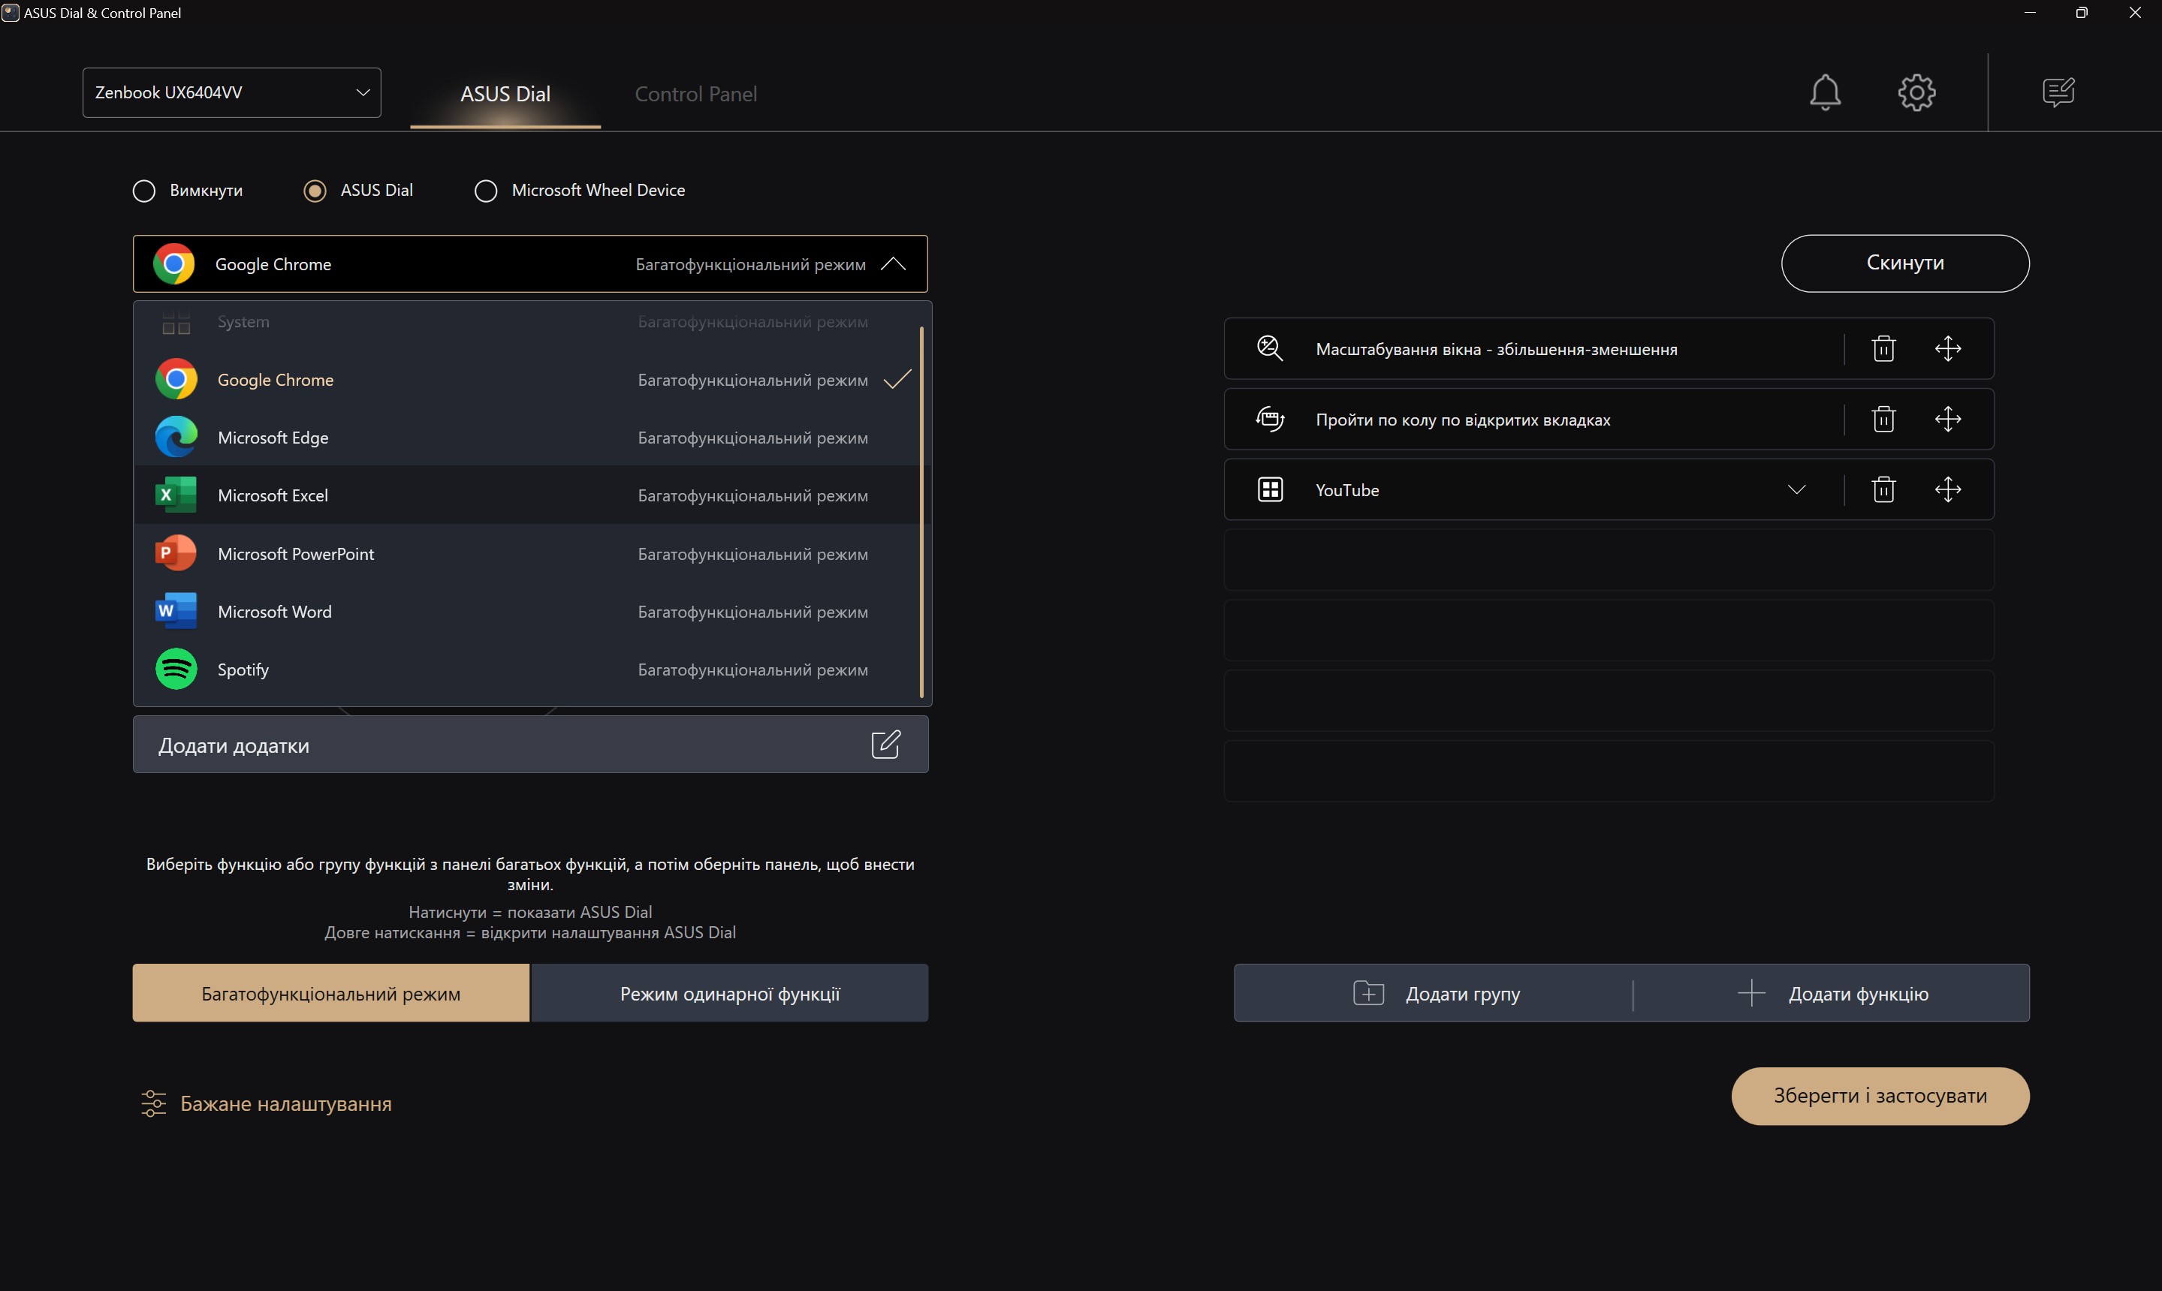Open settings via the gear icon
Image resolution: width=2162 pixels, height=1291 pixels.
1916,92
